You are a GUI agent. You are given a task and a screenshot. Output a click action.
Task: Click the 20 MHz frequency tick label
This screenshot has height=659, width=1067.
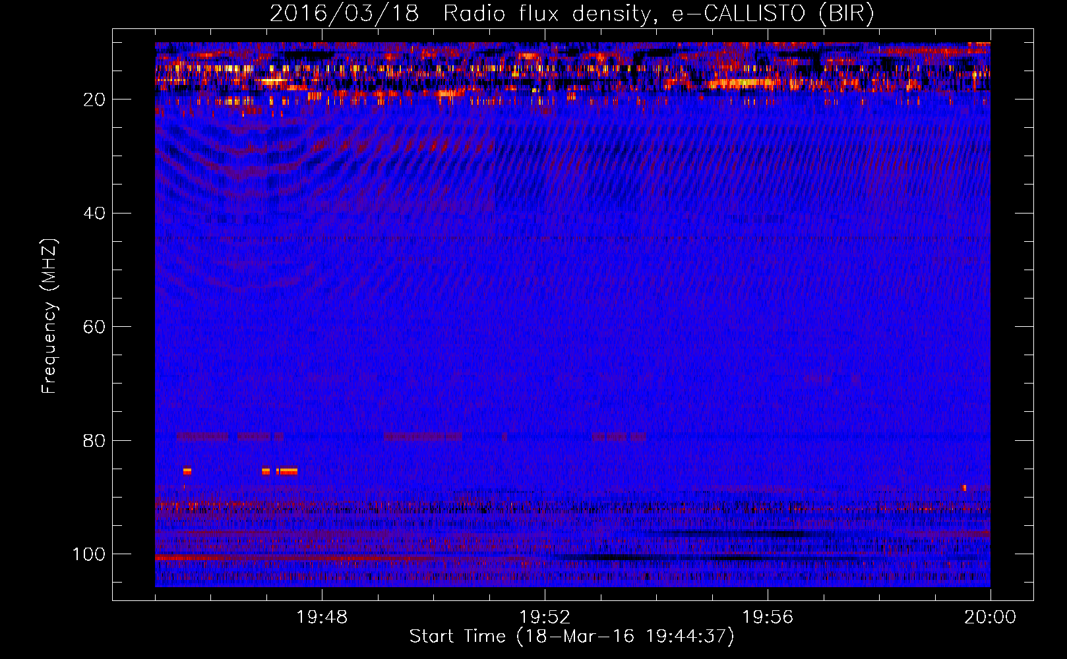(94, 100)
